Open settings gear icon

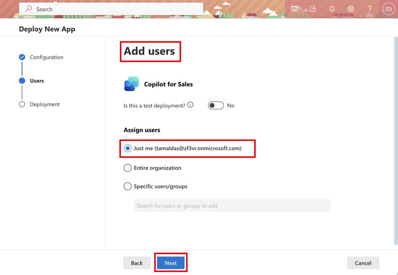pos(351,9)
